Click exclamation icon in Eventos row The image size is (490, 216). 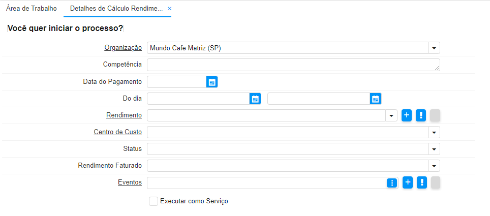(422, 182)
